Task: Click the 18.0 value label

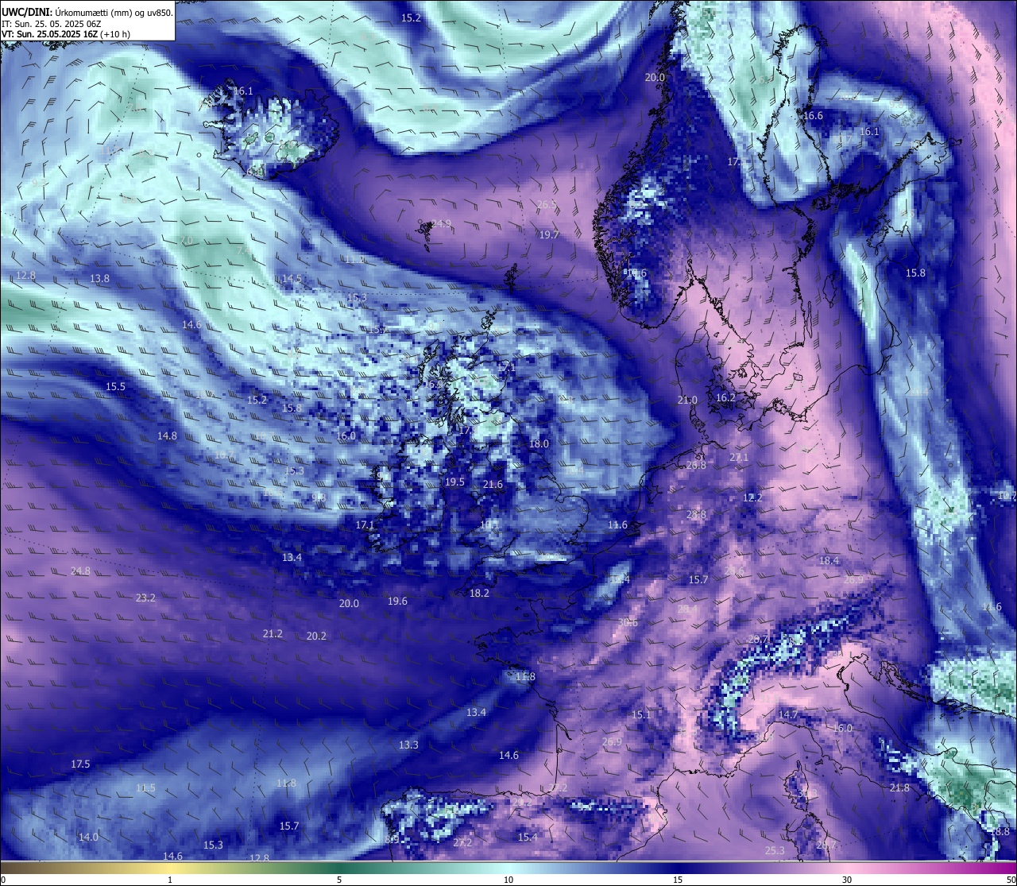Action: click(539, 443)
